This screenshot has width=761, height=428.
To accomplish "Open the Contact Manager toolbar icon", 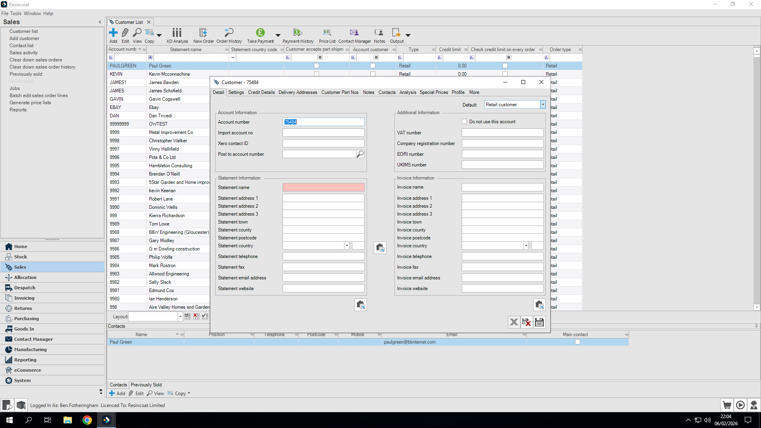I will [354, 33].
